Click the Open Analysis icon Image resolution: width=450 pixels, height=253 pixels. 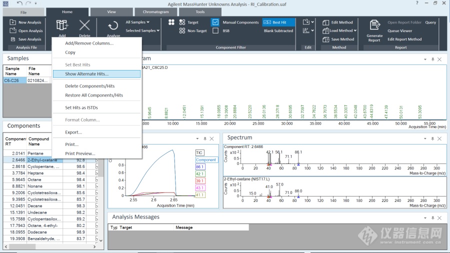[x=12, y=30]
